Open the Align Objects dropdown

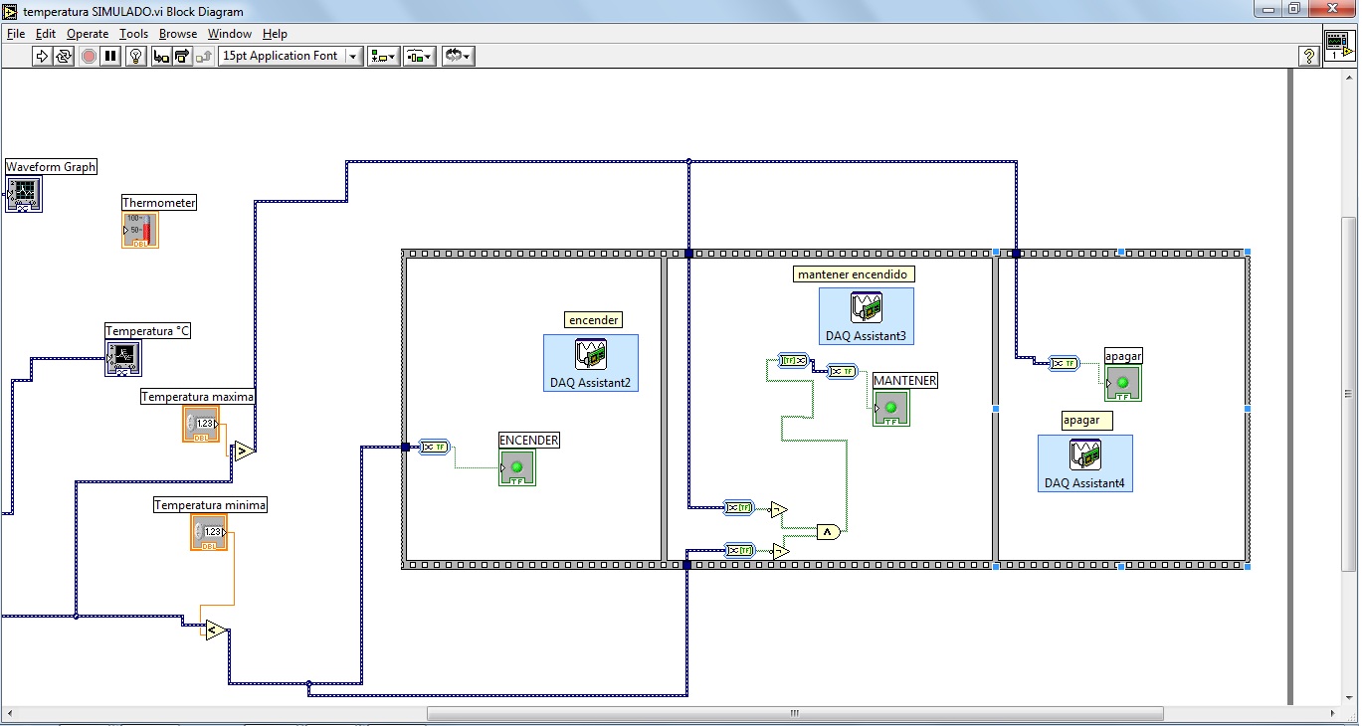coord(383,56)
